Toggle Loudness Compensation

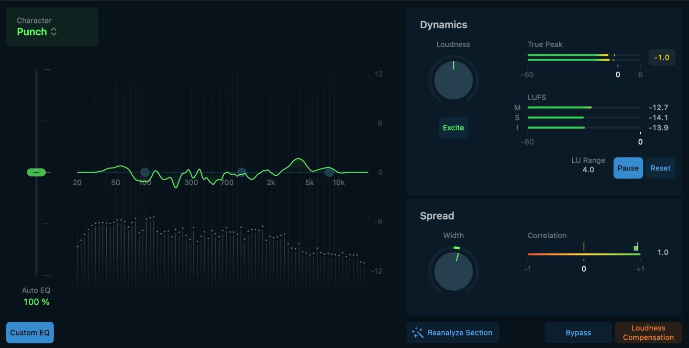[x=648, y=333]
